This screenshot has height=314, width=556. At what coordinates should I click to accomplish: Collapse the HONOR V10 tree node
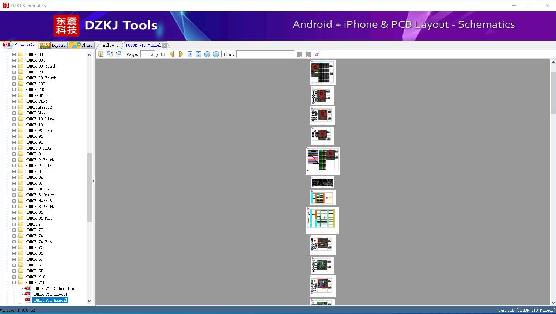(x=14, y=283)
